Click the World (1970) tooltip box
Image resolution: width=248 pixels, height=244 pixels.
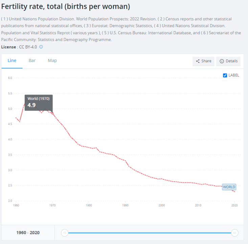pyautogui.click(x=39, y=102)
